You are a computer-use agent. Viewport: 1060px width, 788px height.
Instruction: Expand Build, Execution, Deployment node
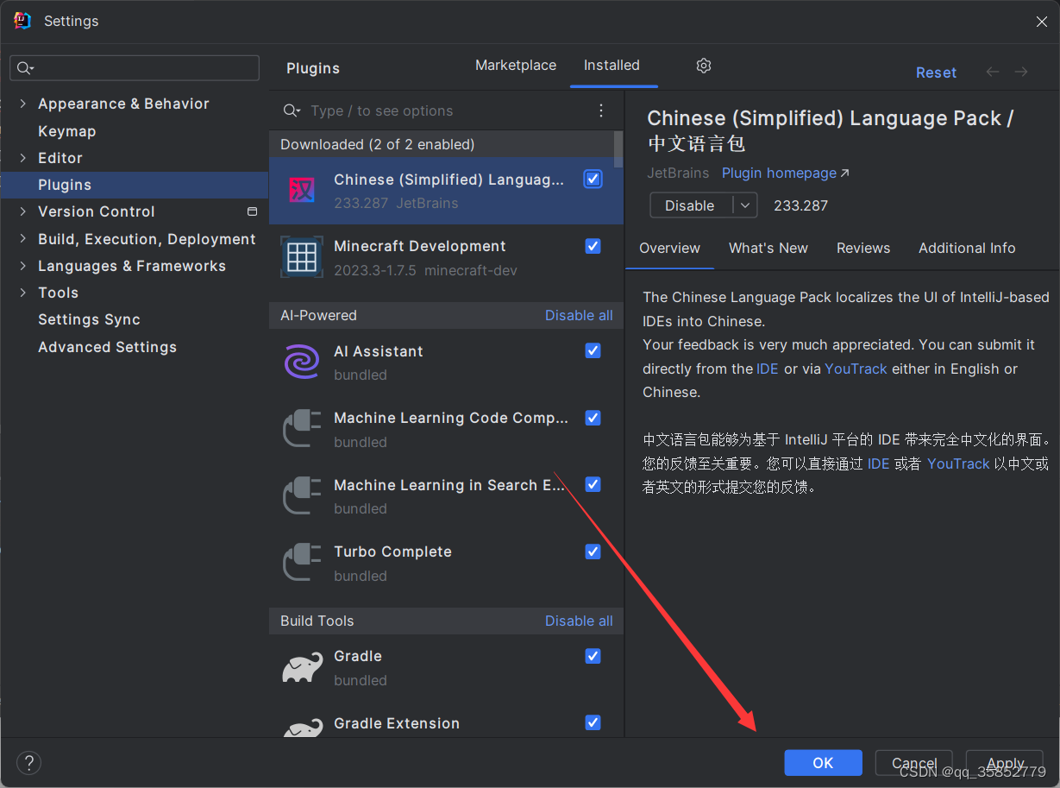click(x=22, y=239)
